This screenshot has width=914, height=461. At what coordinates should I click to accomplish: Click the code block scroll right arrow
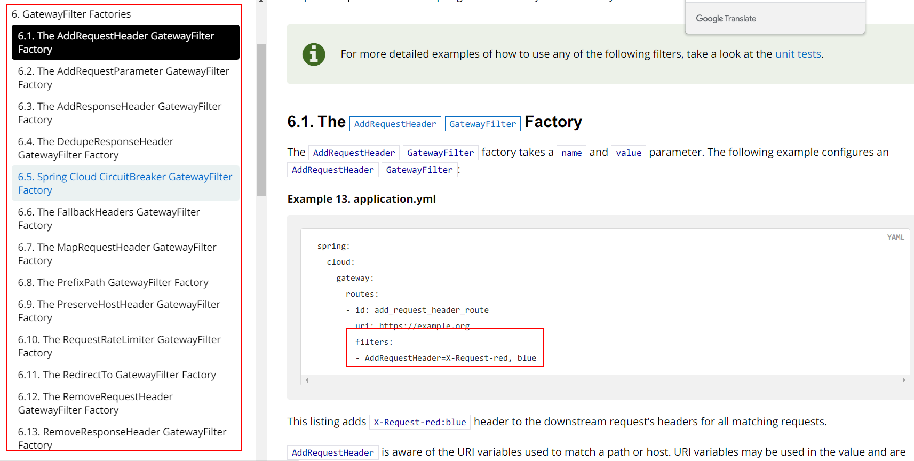[x=904, y=380]
